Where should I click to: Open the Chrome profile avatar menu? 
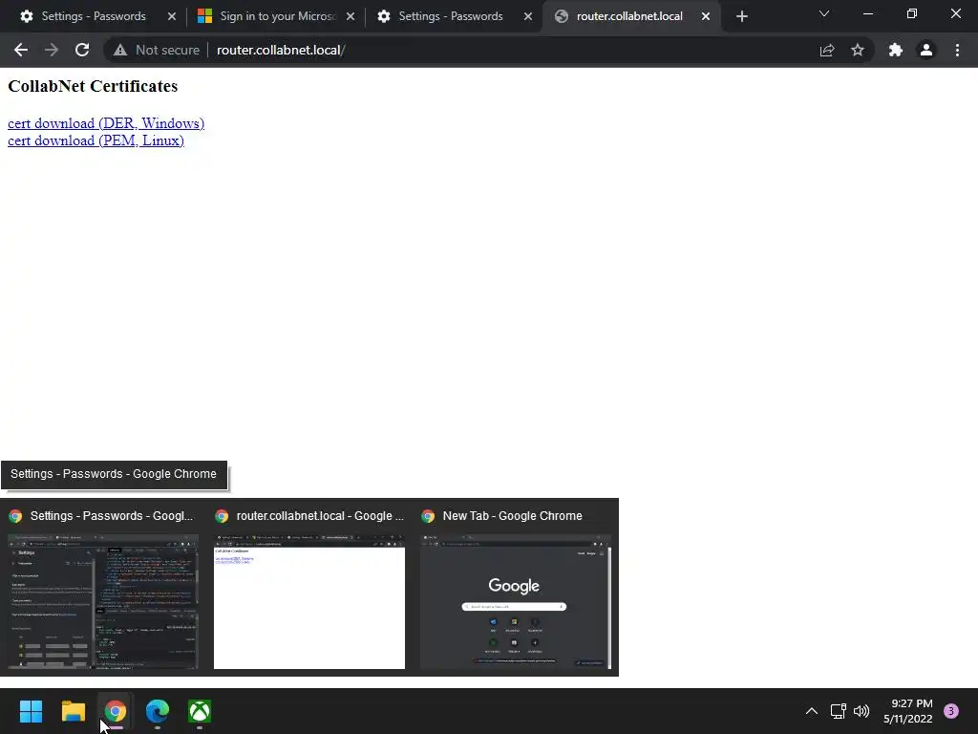point(926,50)
